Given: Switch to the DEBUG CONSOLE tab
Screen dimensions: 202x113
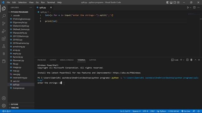Looking at the screenshot, I should tap(67, 60).
